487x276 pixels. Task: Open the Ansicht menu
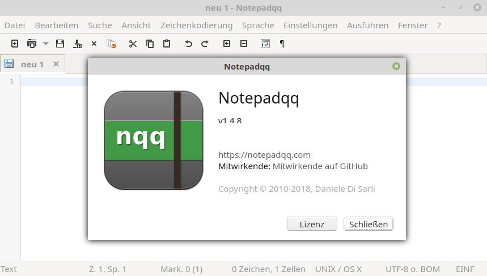tap(136, 25)
